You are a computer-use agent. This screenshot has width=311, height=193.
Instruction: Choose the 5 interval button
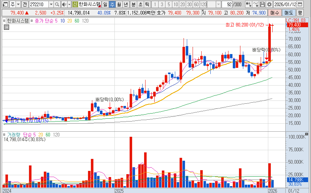169,4
